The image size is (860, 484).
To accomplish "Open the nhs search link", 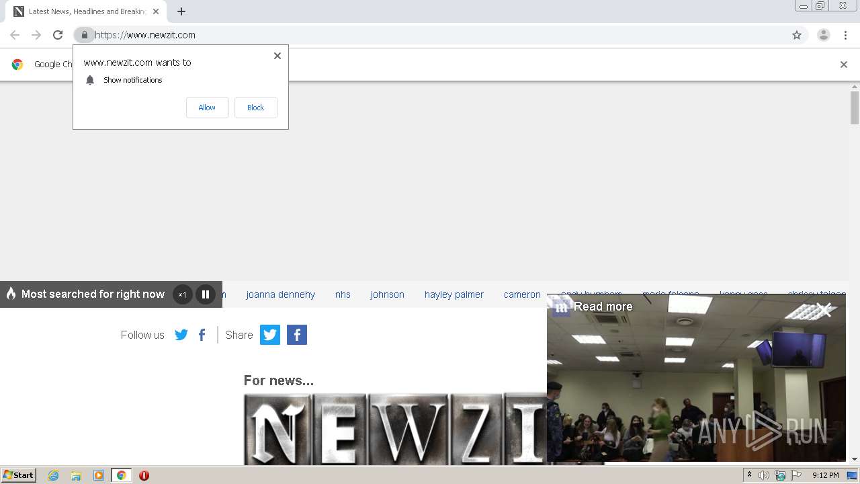I will coord(343,294).
